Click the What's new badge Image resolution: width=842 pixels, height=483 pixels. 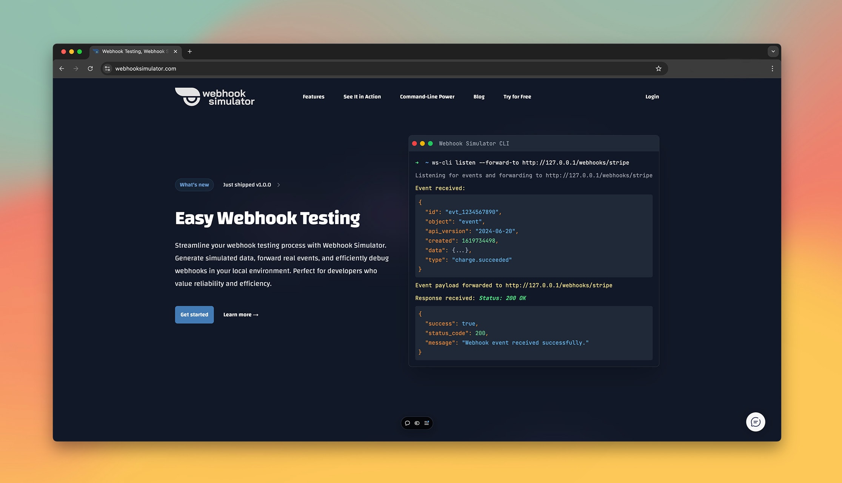[x=194, y=185]
